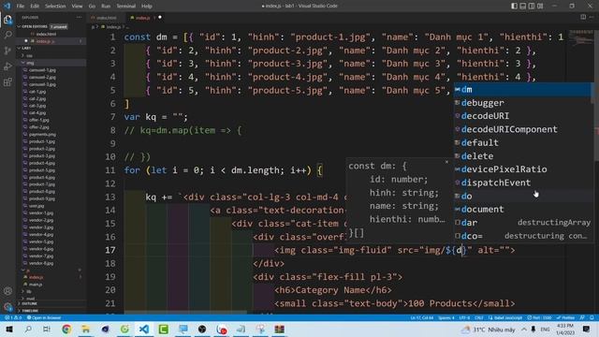
Task: Click errors and warnings count in status bar
Action: coord(13,317)
